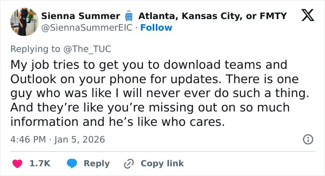Viewport: 325px width, 176px height.
Task: Open the @The_TUC mention
Action: click(x=87, y=49)
